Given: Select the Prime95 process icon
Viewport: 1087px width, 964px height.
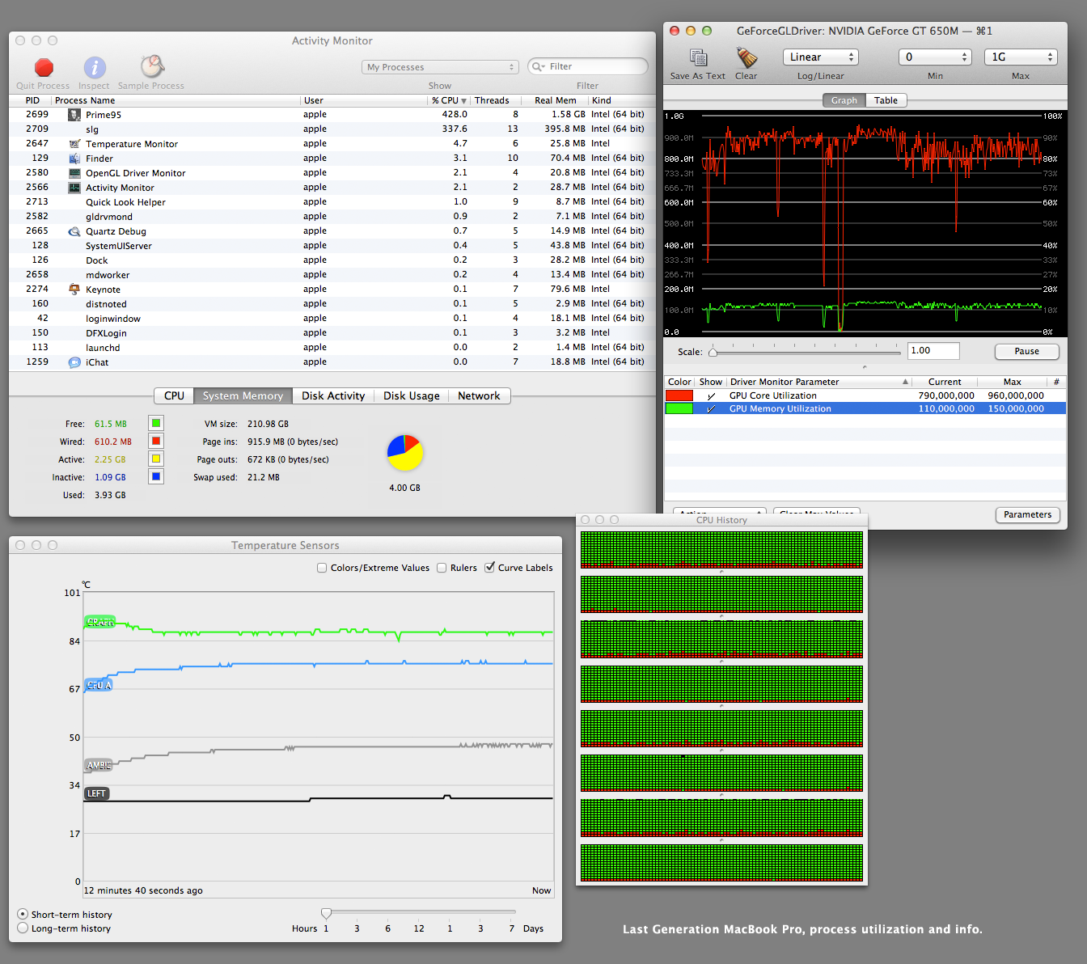Looking at the screenshot, I should 74,115.
